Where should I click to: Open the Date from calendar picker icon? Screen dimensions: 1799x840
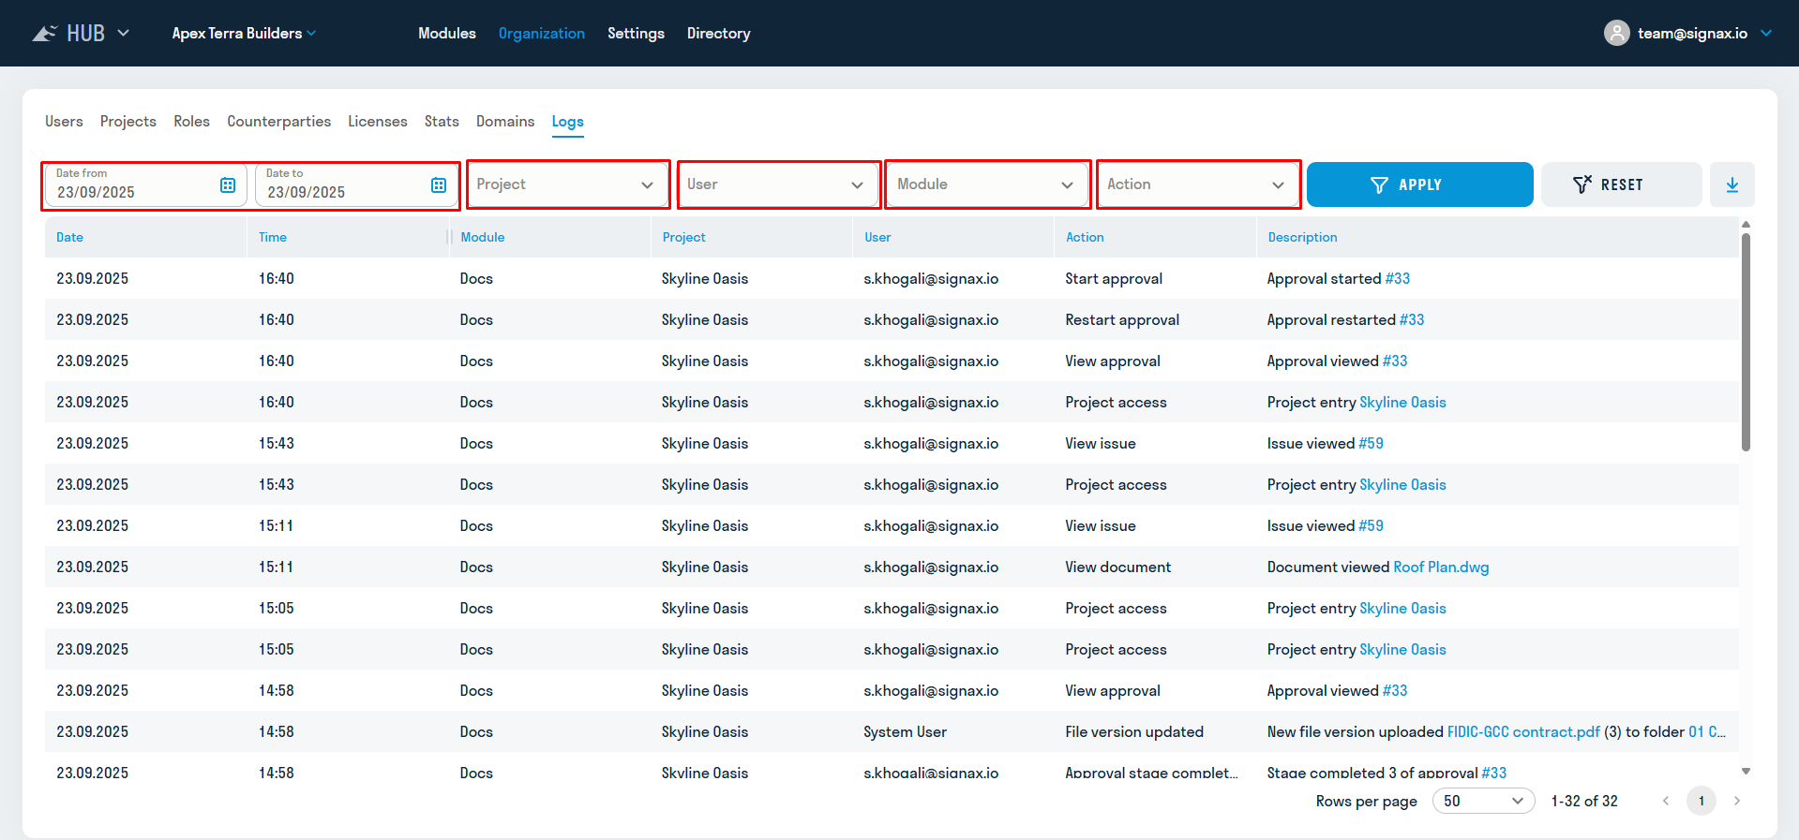click(x=228, y=184)
